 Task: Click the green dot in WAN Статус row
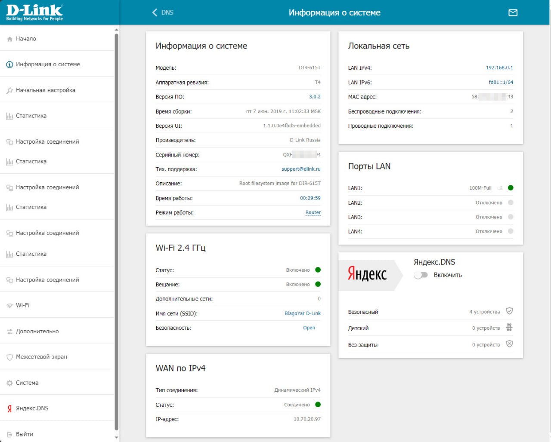tap(318, 405)
